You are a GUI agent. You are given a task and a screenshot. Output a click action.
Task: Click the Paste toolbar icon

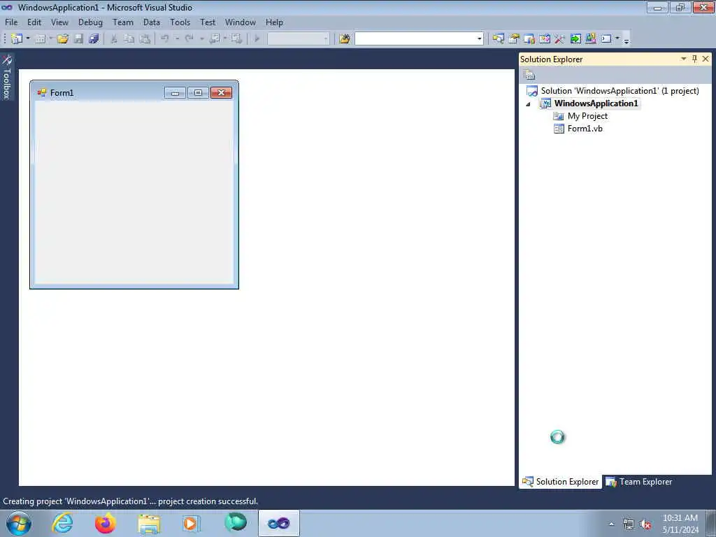click(x=145, y=39)
